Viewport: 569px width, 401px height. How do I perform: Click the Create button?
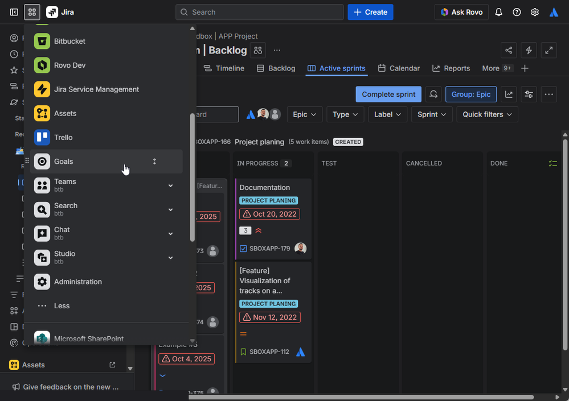coord(370,13)
